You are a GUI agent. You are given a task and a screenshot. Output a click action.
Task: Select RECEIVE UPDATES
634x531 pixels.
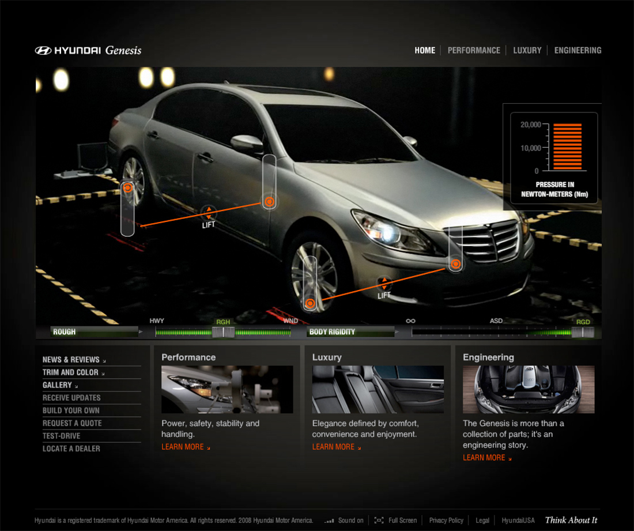71,398
